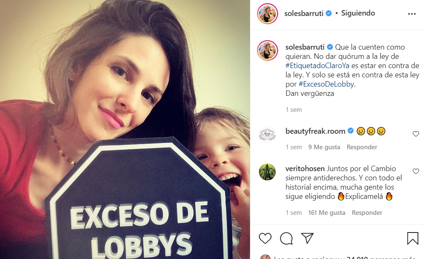Reply to veritohosen's comment via Responder
425x259 pixels.
tap(367, 213)
